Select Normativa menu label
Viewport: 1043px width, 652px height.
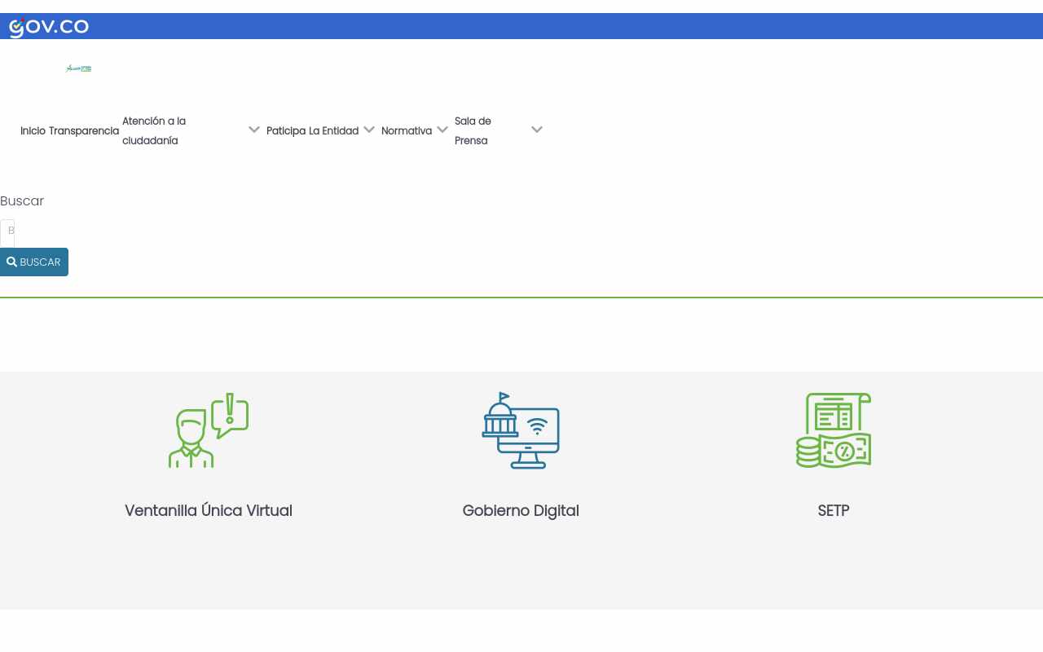(x=407, y=131)
